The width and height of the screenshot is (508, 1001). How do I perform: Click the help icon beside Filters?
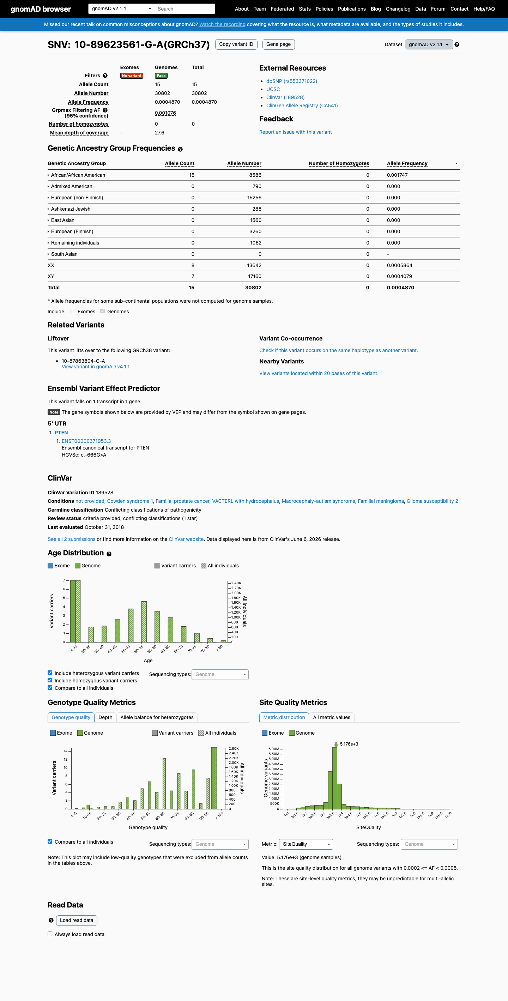(105, 76)
